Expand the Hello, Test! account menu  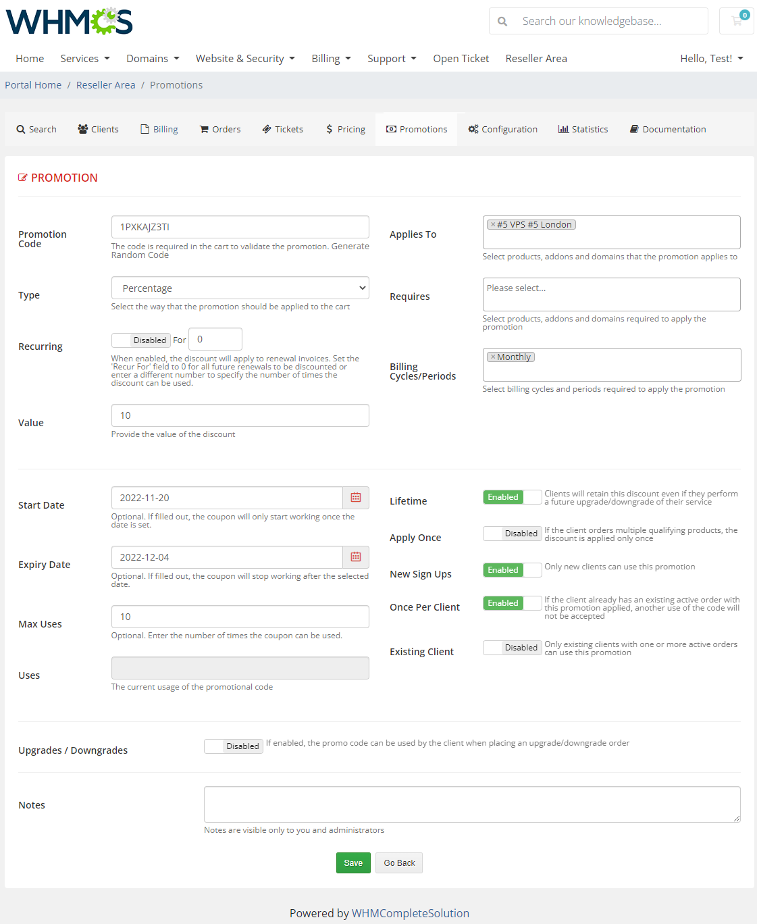click(x=711, y=59)
